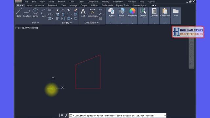
Task: Select the Ellipse draw tool
Action: coord(50,14)
